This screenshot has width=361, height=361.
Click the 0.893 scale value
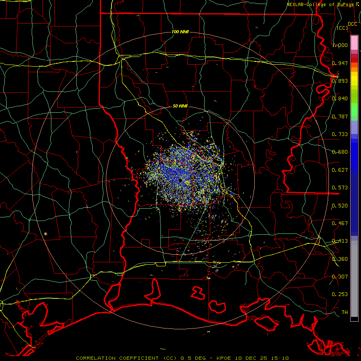340,81
